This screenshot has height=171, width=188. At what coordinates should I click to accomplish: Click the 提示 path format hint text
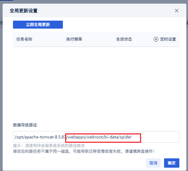pos(49,146)
